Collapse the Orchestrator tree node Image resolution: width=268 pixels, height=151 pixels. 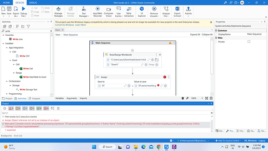pos(7,81)
